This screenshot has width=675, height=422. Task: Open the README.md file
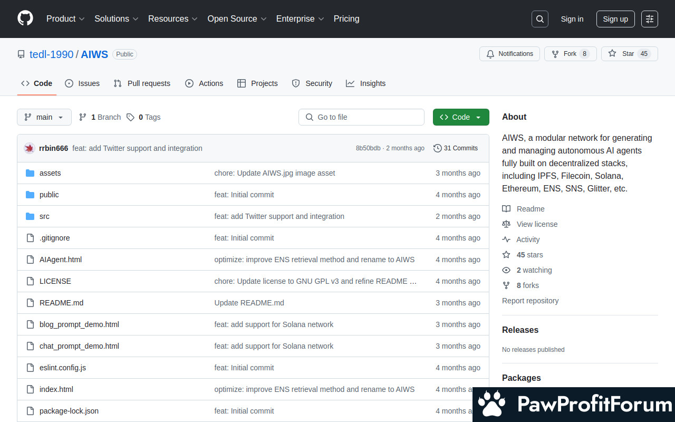point(61,303)
